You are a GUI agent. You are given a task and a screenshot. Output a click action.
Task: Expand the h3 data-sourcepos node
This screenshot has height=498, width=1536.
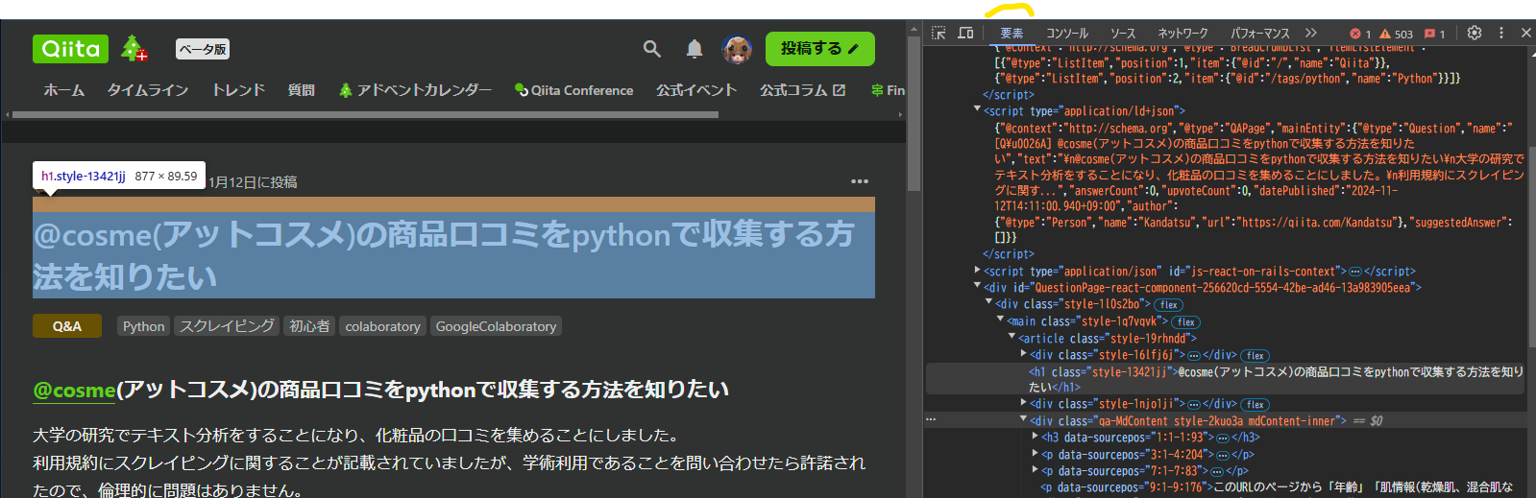pyautogui.click(x=1036, y=437)
